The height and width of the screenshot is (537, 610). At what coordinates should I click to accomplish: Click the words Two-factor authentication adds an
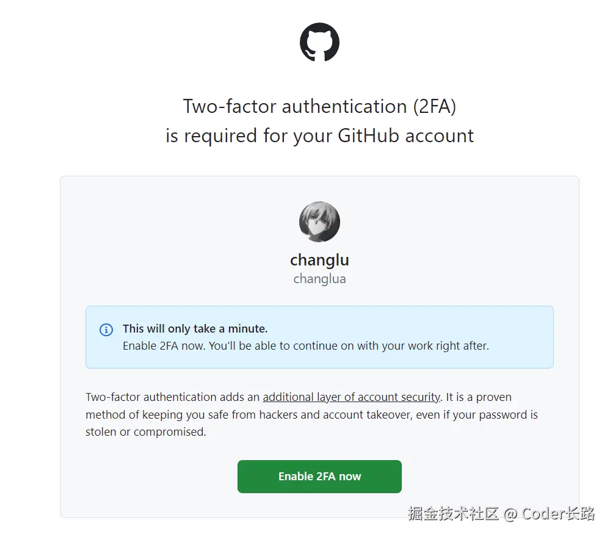(173, 397)
